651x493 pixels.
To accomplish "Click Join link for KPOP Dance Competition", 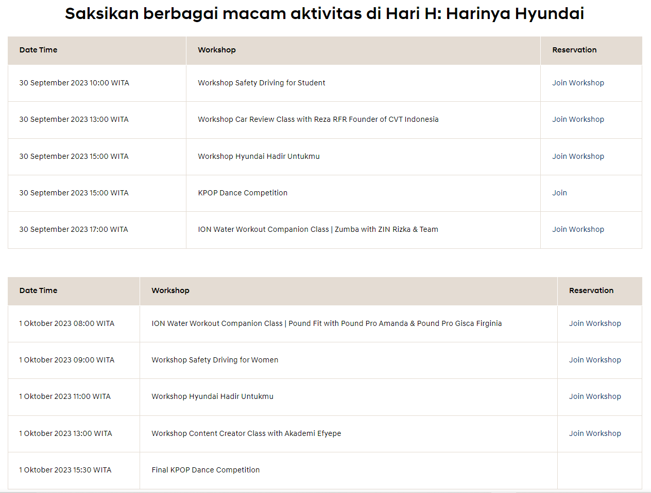I will click(x=559, y=193).
